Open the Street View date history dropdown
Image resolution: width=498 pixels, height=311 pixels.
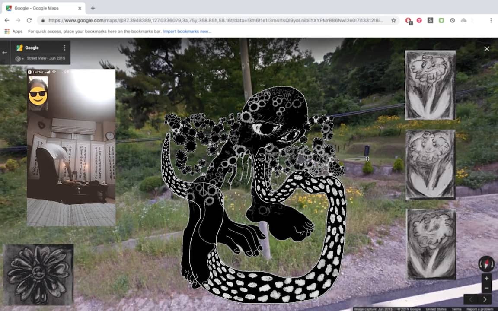[x=19, y=59]
